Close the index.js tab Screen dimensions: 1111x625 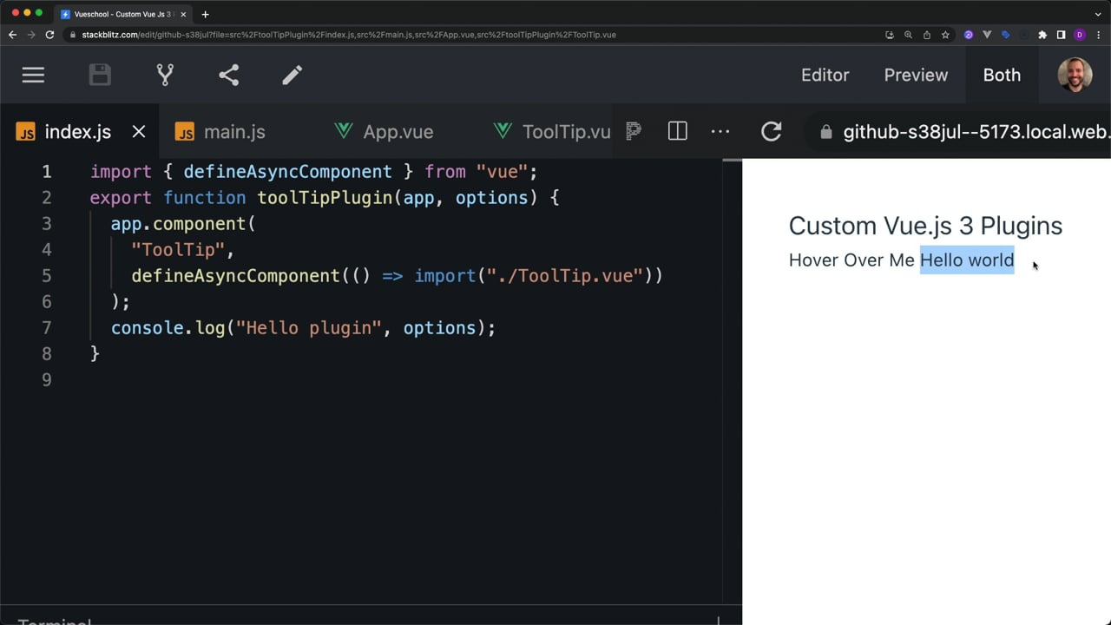tap(139, 132)
